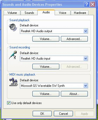Switch to the Volume tab

click(12, 13)
